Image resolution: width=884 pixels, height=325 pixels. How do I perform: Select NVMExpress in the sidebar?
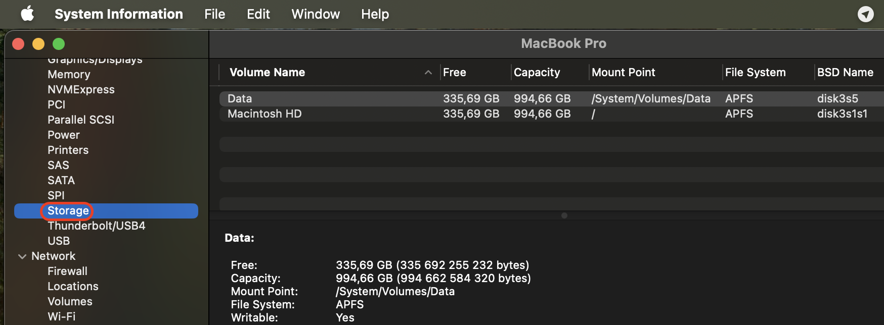[81, 89]
